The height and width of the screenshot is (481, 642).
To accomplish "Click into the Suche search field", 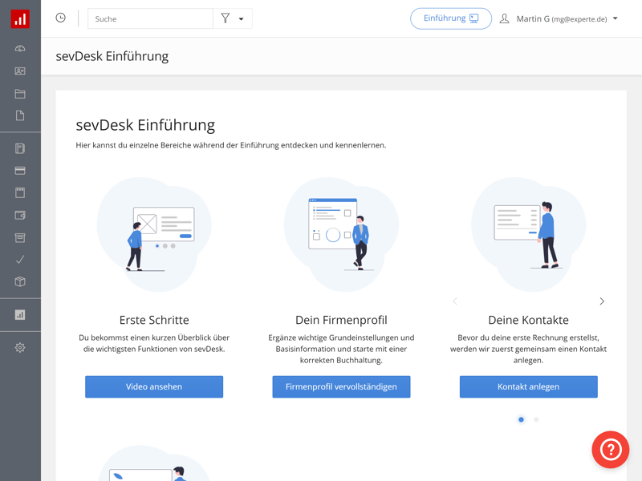I will [150, 18].
